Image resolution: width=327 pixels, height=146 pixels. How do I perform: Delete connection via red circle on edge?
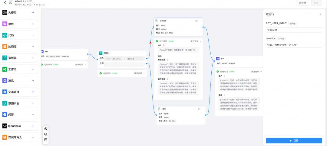click(x=150, y=43)
